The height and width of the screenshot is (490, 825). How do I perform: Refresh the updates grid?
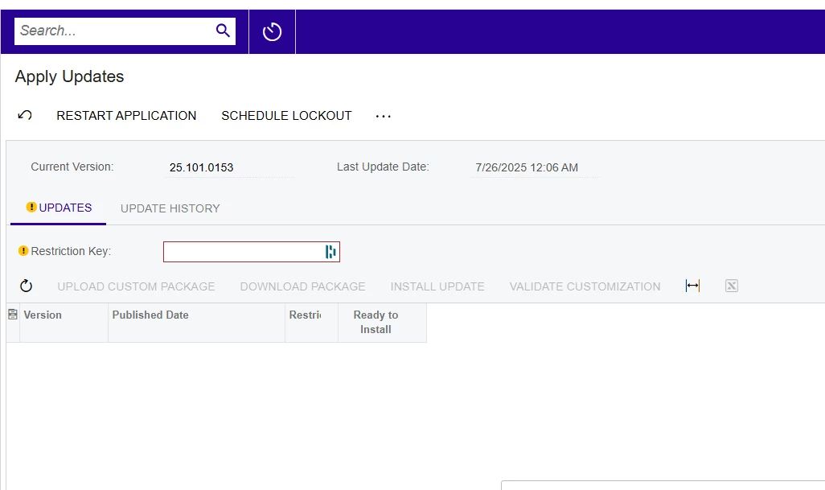tap(26, 286)
